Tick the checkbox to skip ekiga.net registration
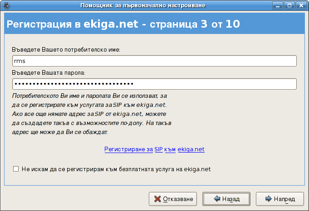 click(16, 169)
